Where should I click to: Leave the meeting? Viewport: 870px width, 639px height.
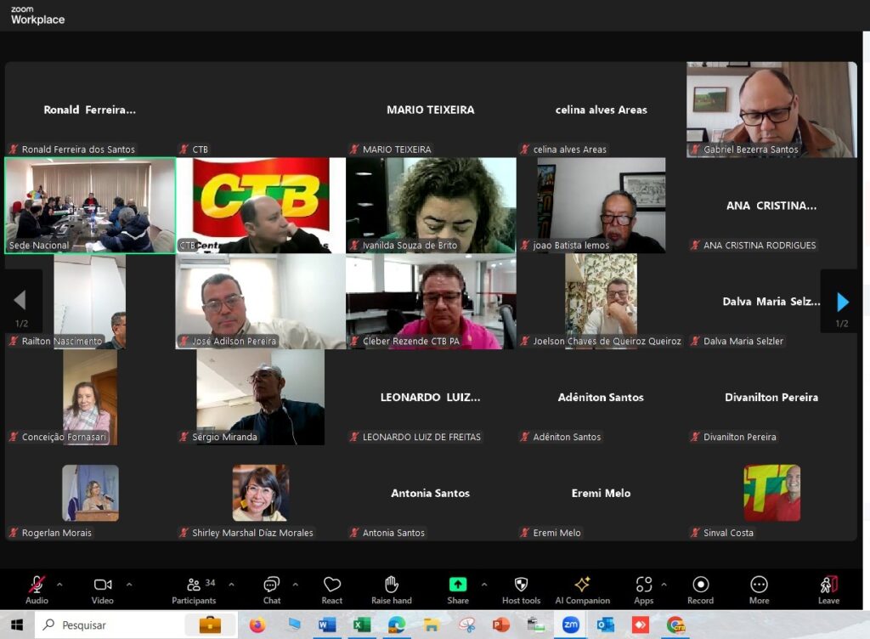(x=829, y=590)
